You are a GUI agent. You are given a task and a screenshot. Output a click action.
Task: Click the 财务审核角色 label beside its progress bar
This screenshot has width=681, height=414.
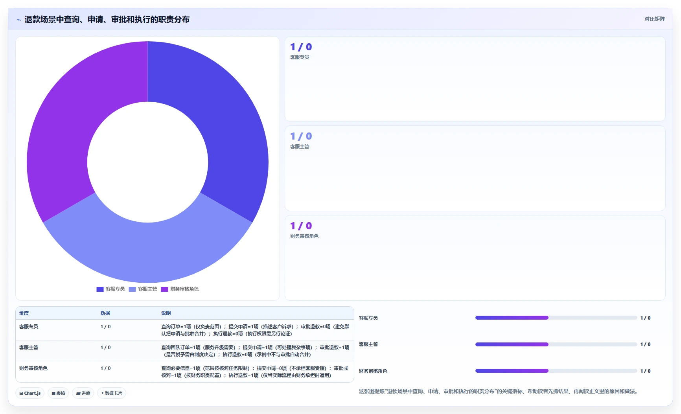(x=373, y=371)
